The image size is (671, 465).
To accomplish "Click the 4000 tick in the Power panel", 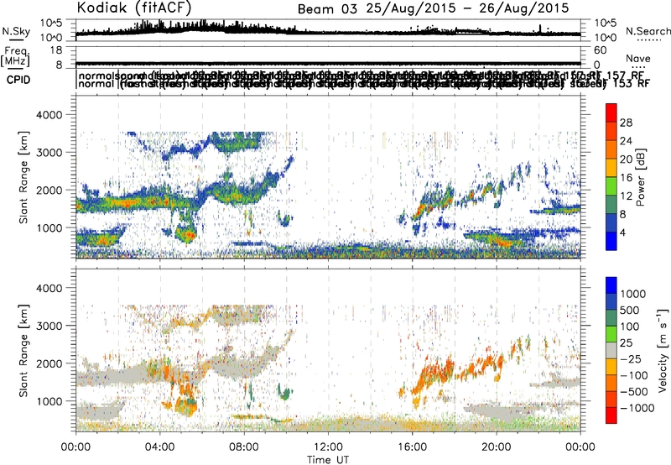I will (x=51, y=115).
